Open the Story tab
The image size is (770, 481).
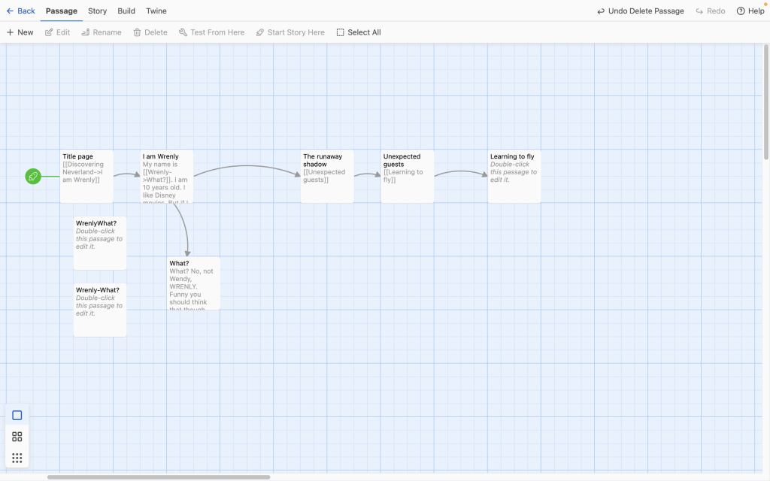(x=97, y=11)
